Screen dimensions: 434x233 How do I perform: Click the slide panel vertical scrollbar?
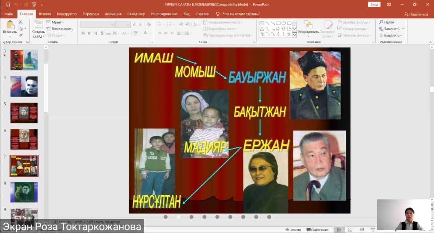[46, 87]
